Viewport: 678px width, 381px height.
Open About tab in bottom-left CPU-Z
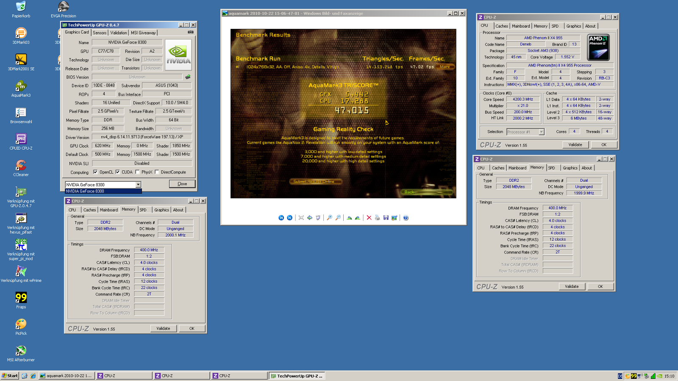pyautogui.click(x=178, y=210)
